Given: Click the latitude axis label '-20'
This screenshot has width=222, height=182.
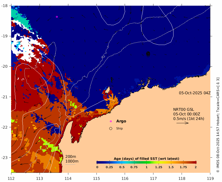Looking at the screenshot, I should point(4,66).
